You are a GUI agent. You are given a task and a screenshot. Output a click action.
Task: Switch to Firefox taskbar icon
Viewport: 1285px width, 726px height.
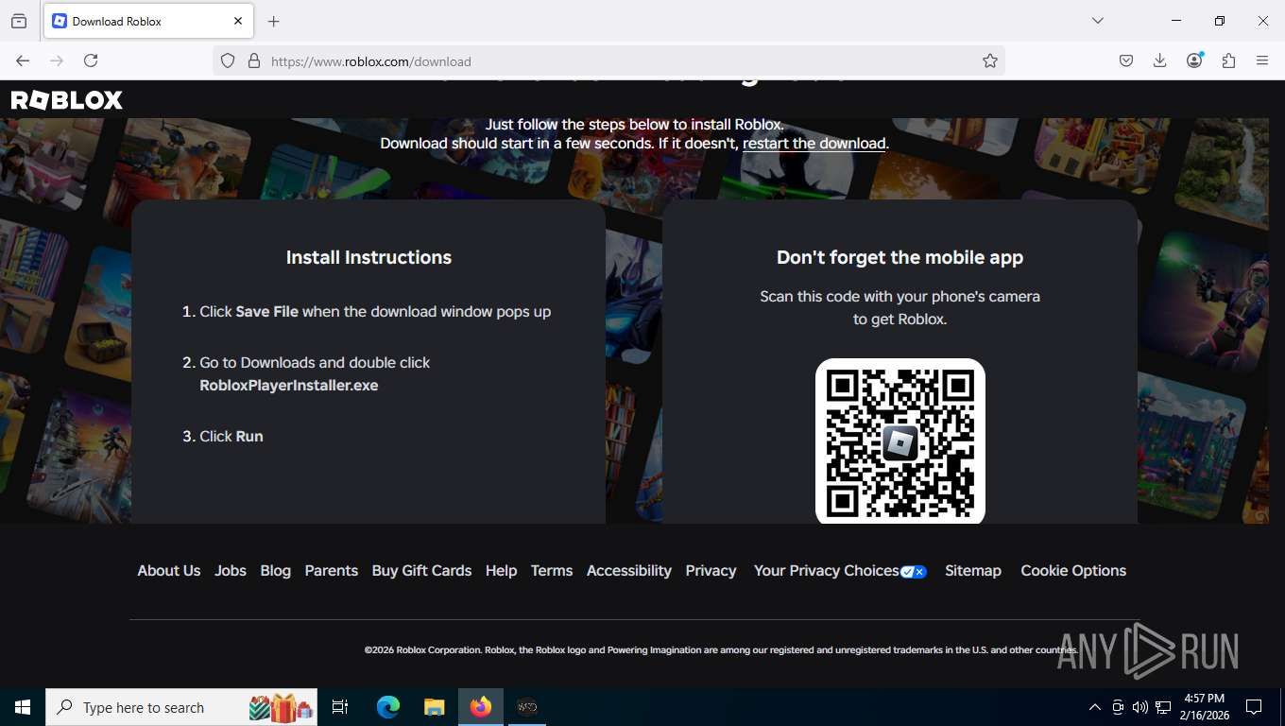pyautogui.click(x=481, y=707)
